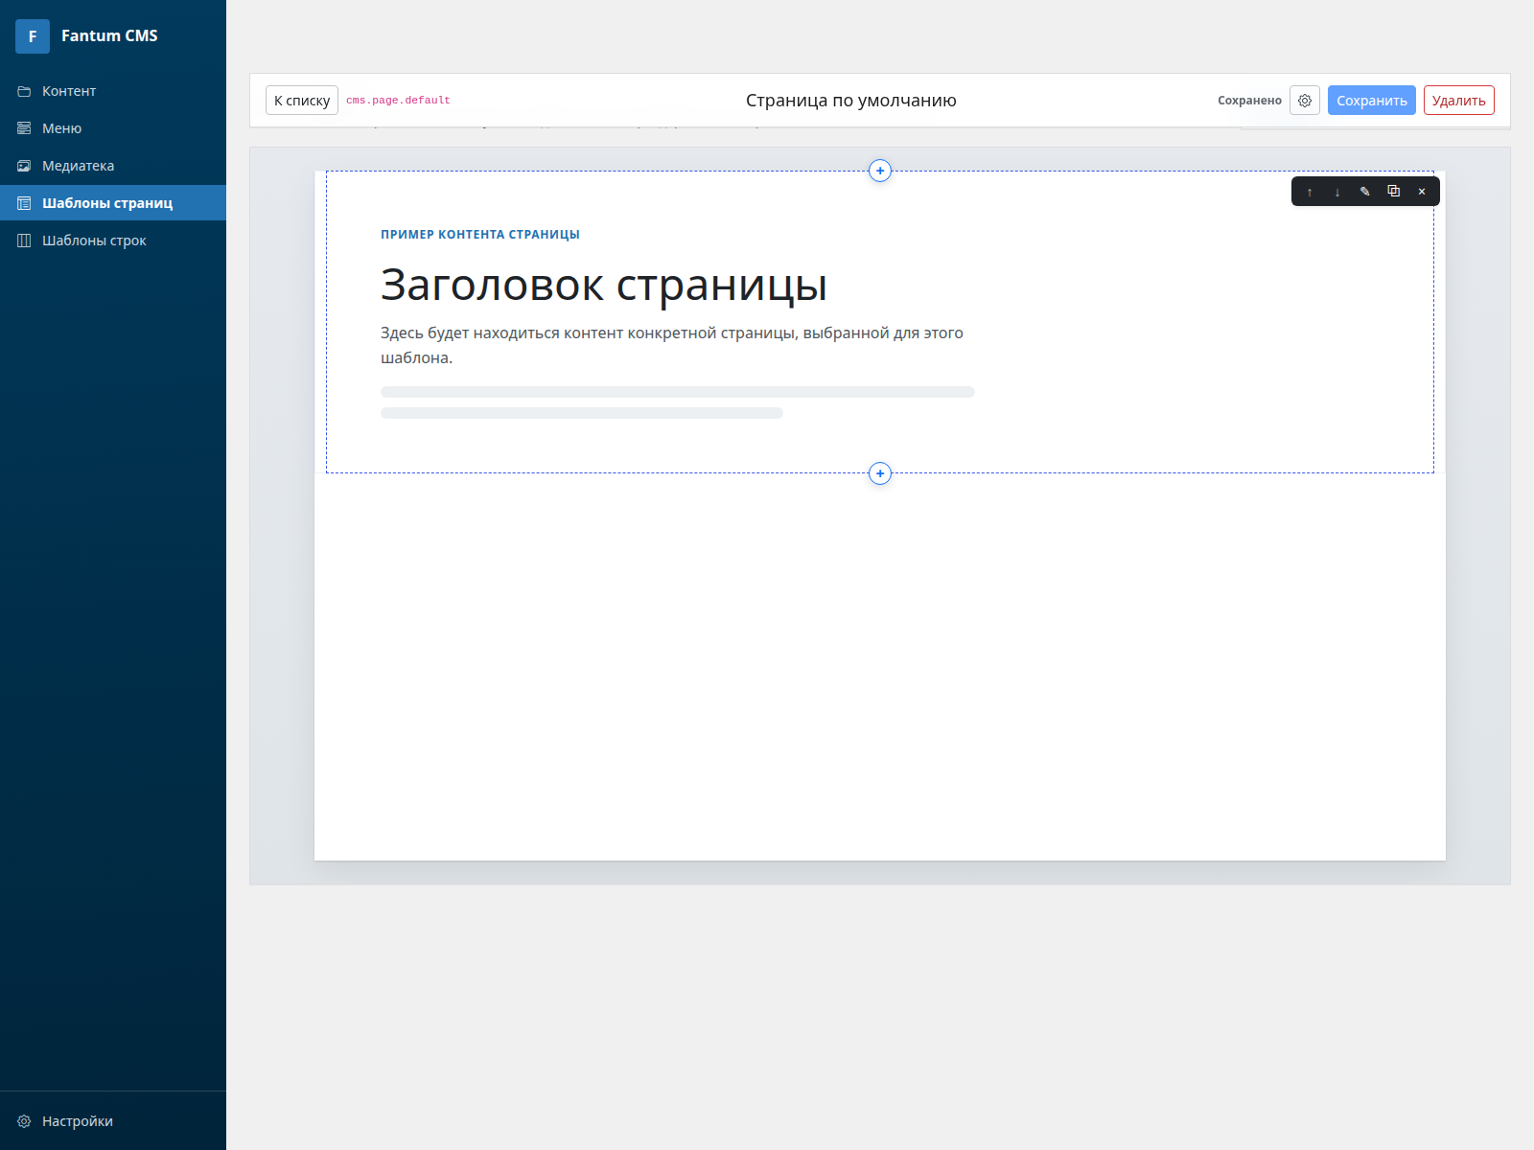Select the Шаблоны страниц sidebar item

[107, 202]
